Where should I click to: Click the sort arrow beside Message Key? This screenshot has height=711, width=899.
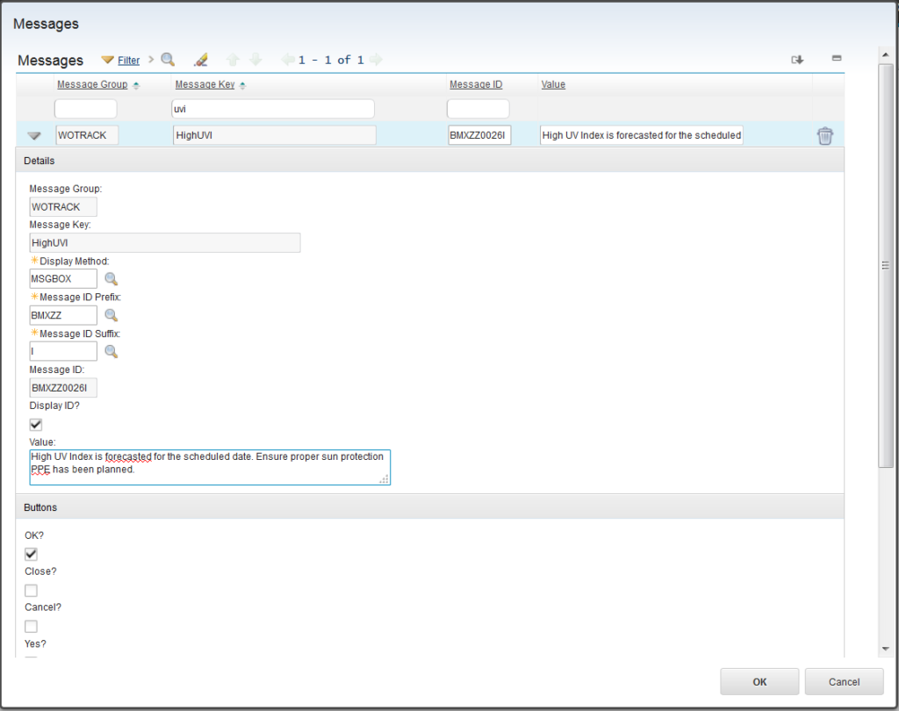click(x=242, y=85)
